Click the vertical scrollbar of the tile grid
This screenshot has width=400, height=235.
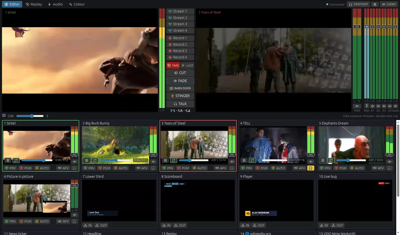(398, 160)
